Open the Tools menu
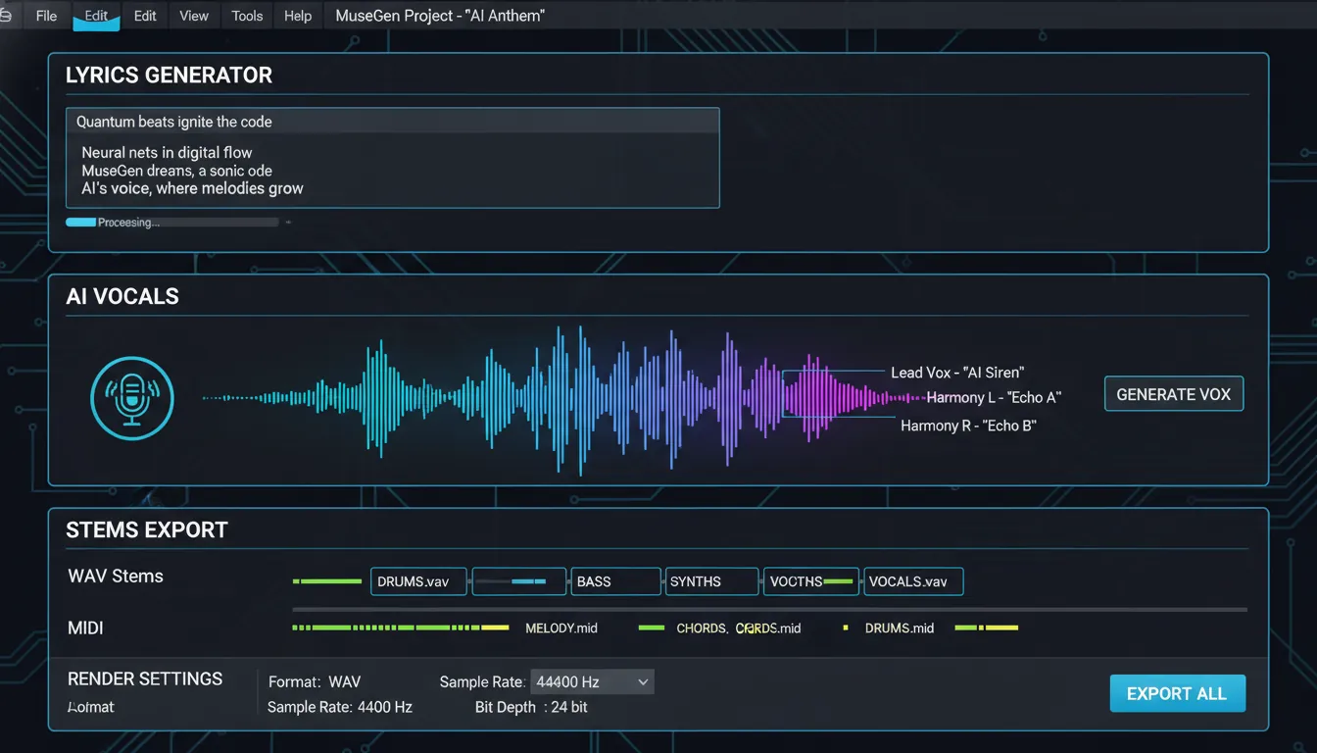The height and width of the screenshot is (753, 1317). coord(246,15)
